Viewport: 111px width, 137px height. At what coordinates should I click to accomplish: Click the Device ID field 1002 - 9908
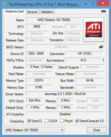coord(36,54)
